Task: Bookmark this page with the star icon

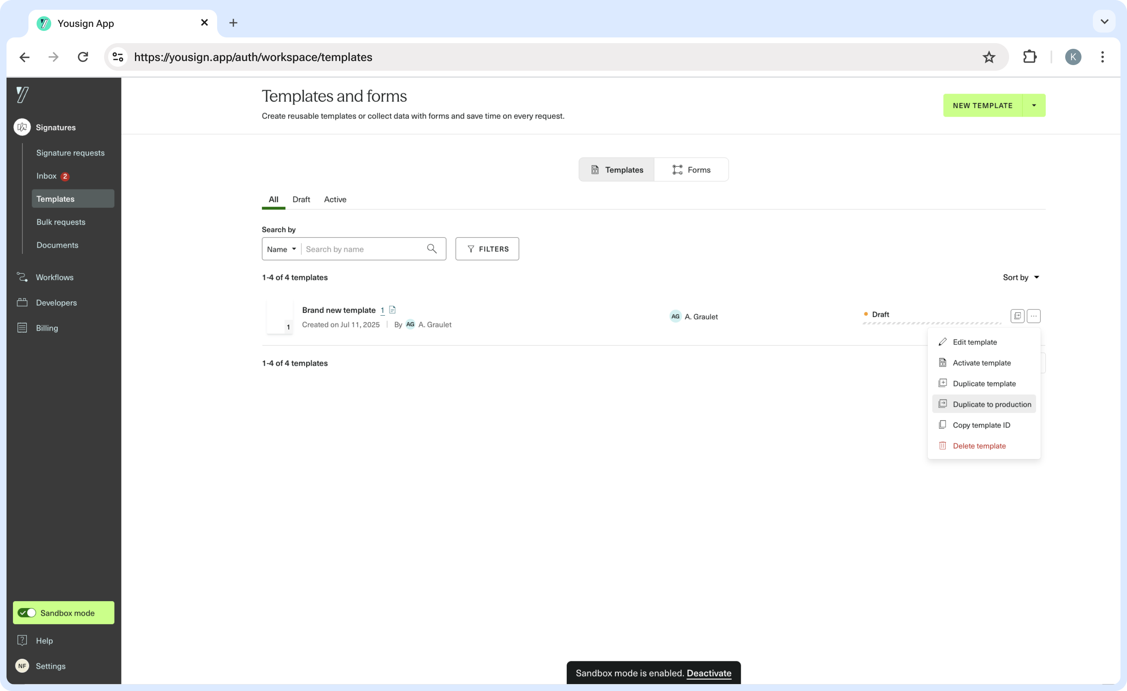Action: pos(988,57)
